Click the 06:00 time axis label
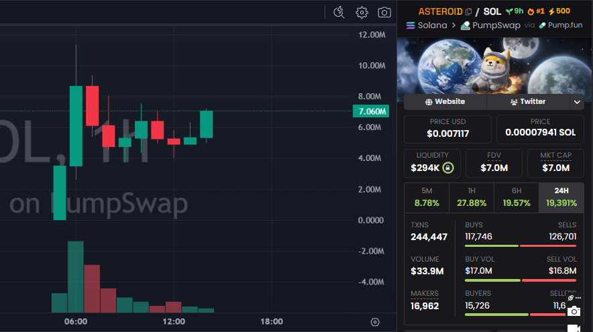Image resolution: width=593 pixels, height=332 pixels. tap(76, 322)
